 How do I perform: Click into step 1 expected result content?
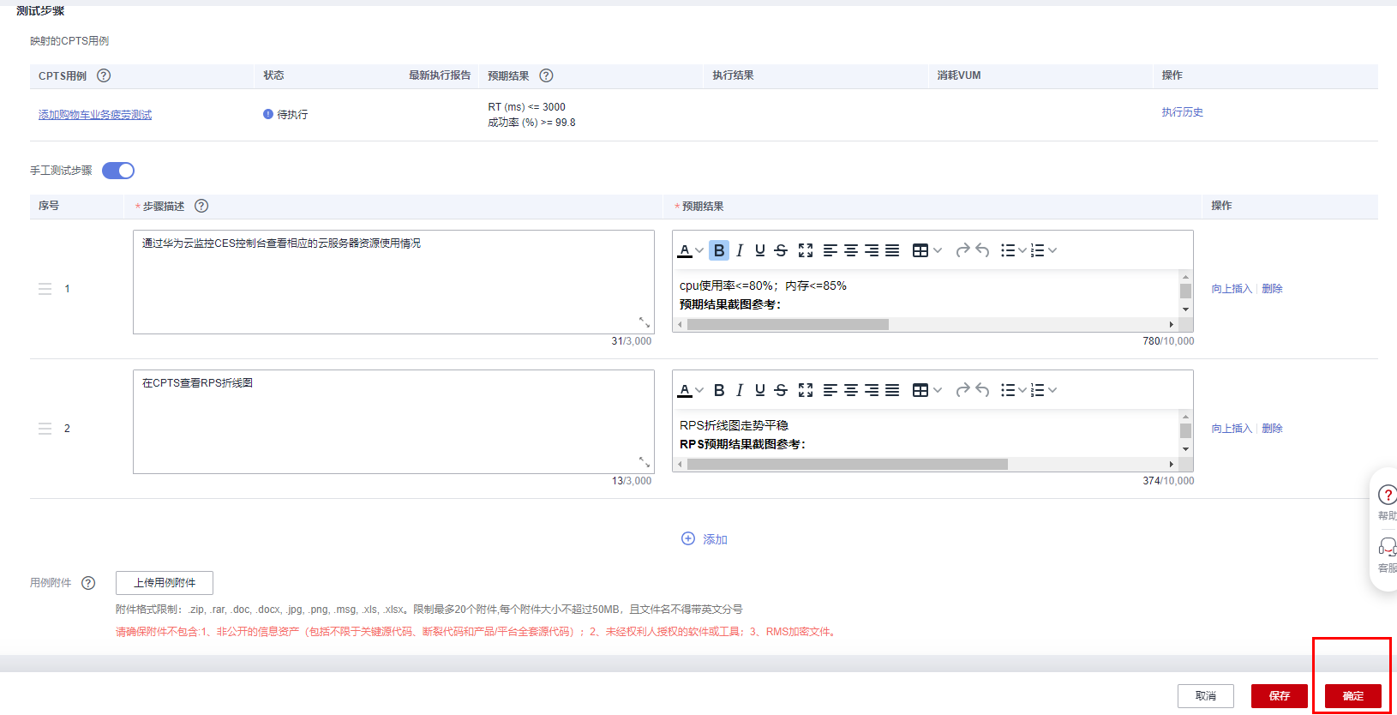pyautogui.click(x=926, y=294)
